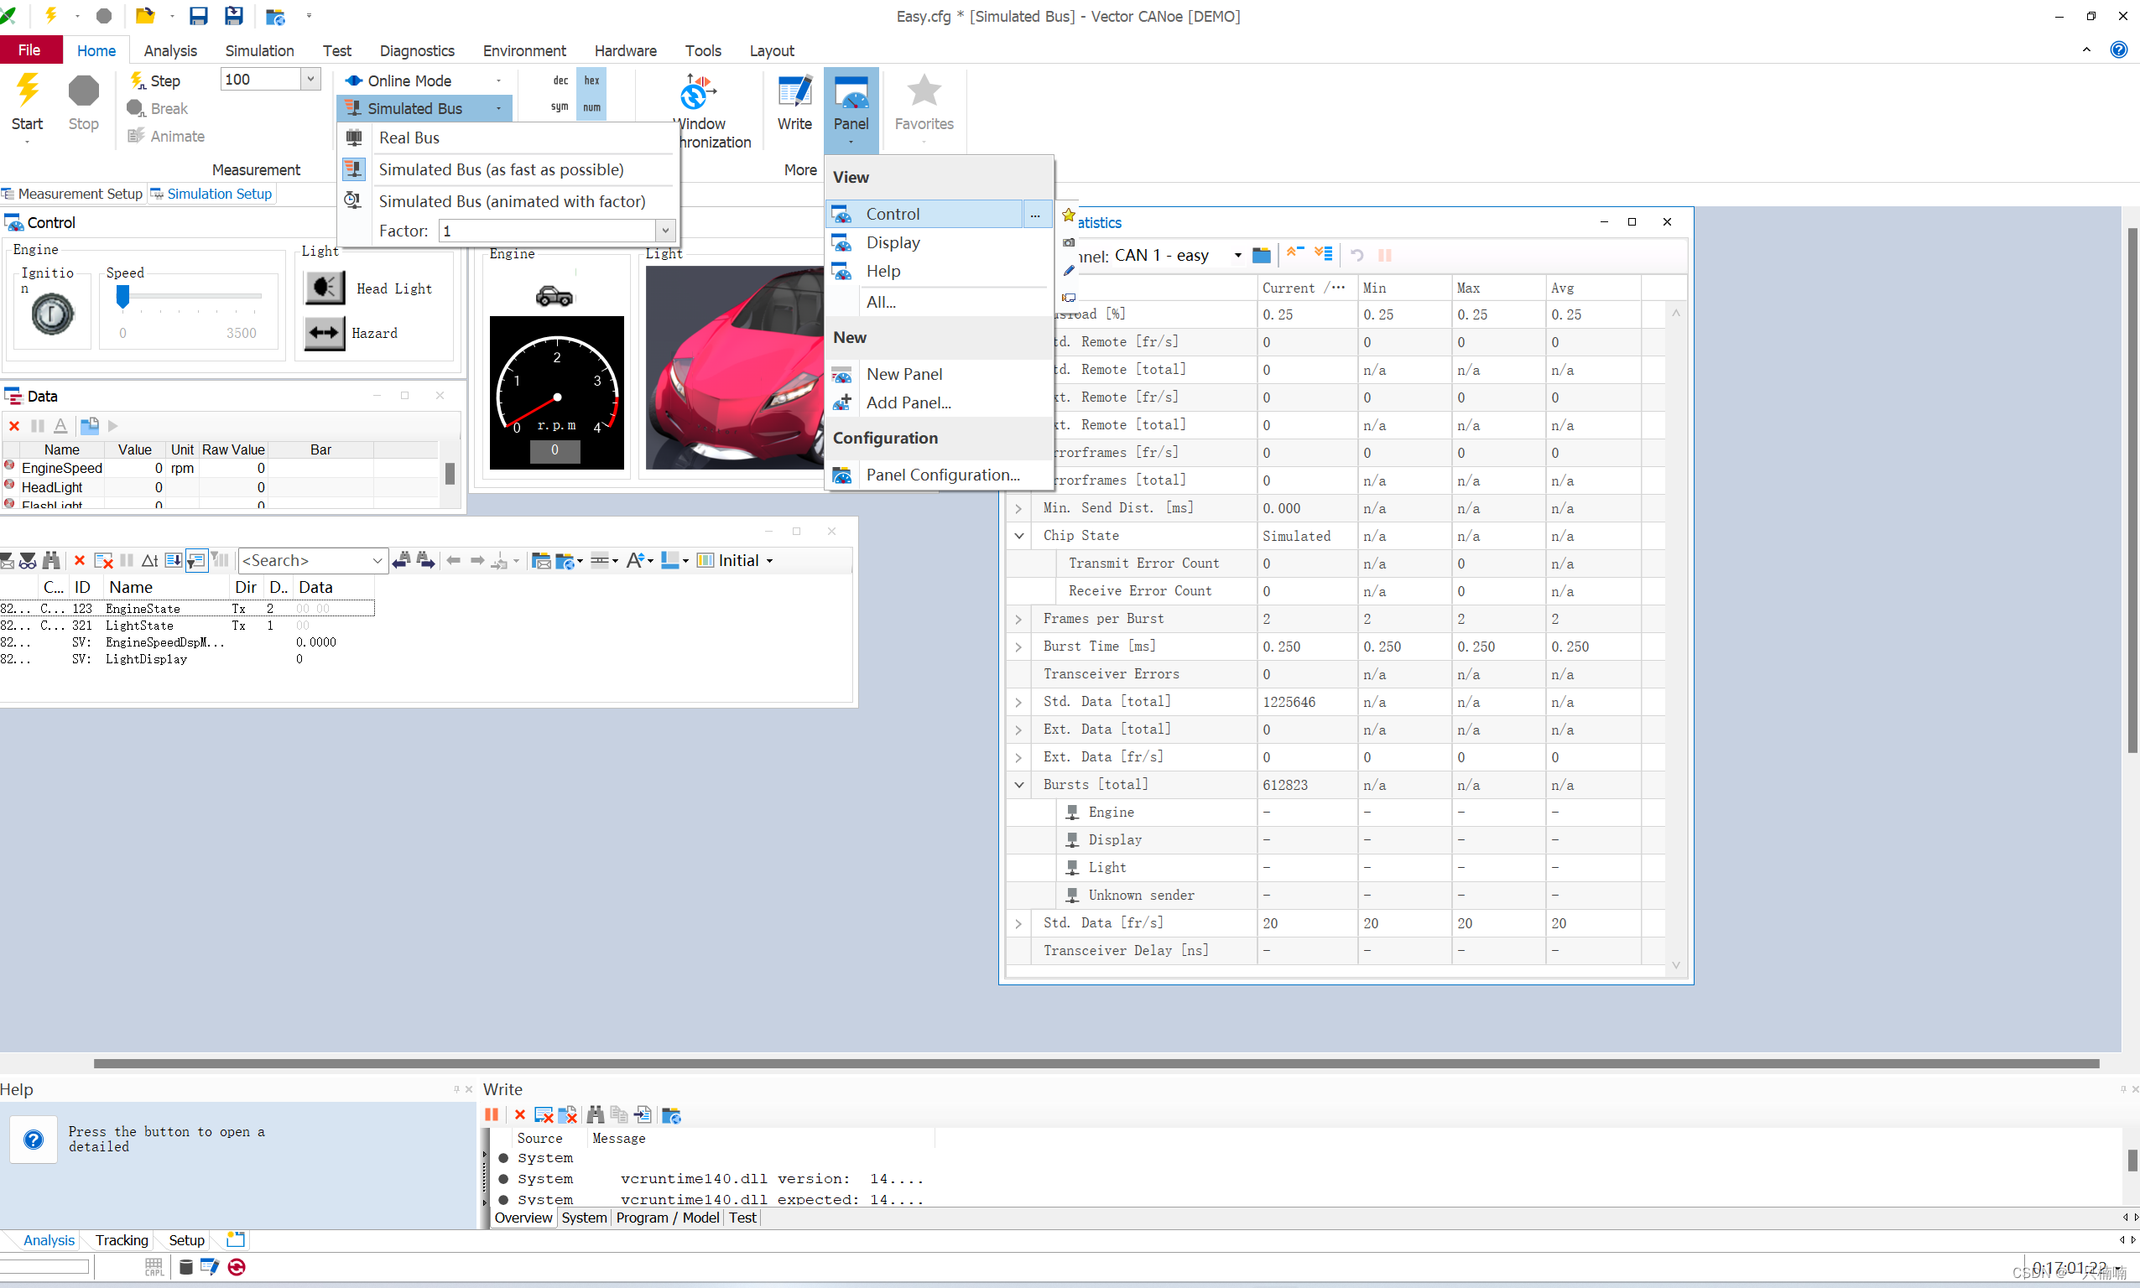The image size is (2140, 1288).
Task: Click the Factor input field
Action: 549,231
